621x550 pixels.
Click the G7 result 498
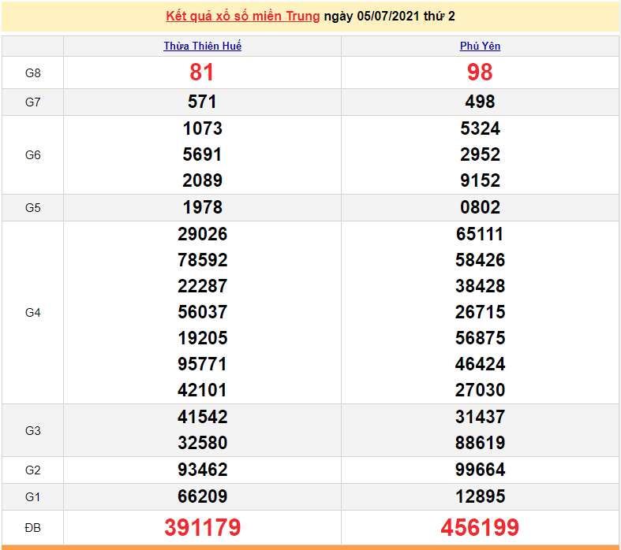click(x=480, y=102)
